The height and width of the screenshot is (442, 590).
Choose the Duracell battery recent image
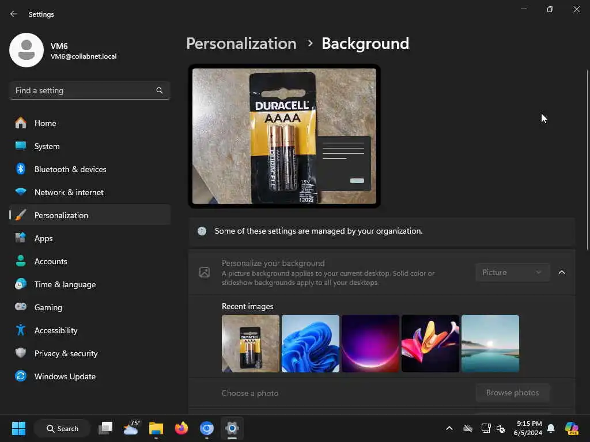pos(251,344)
